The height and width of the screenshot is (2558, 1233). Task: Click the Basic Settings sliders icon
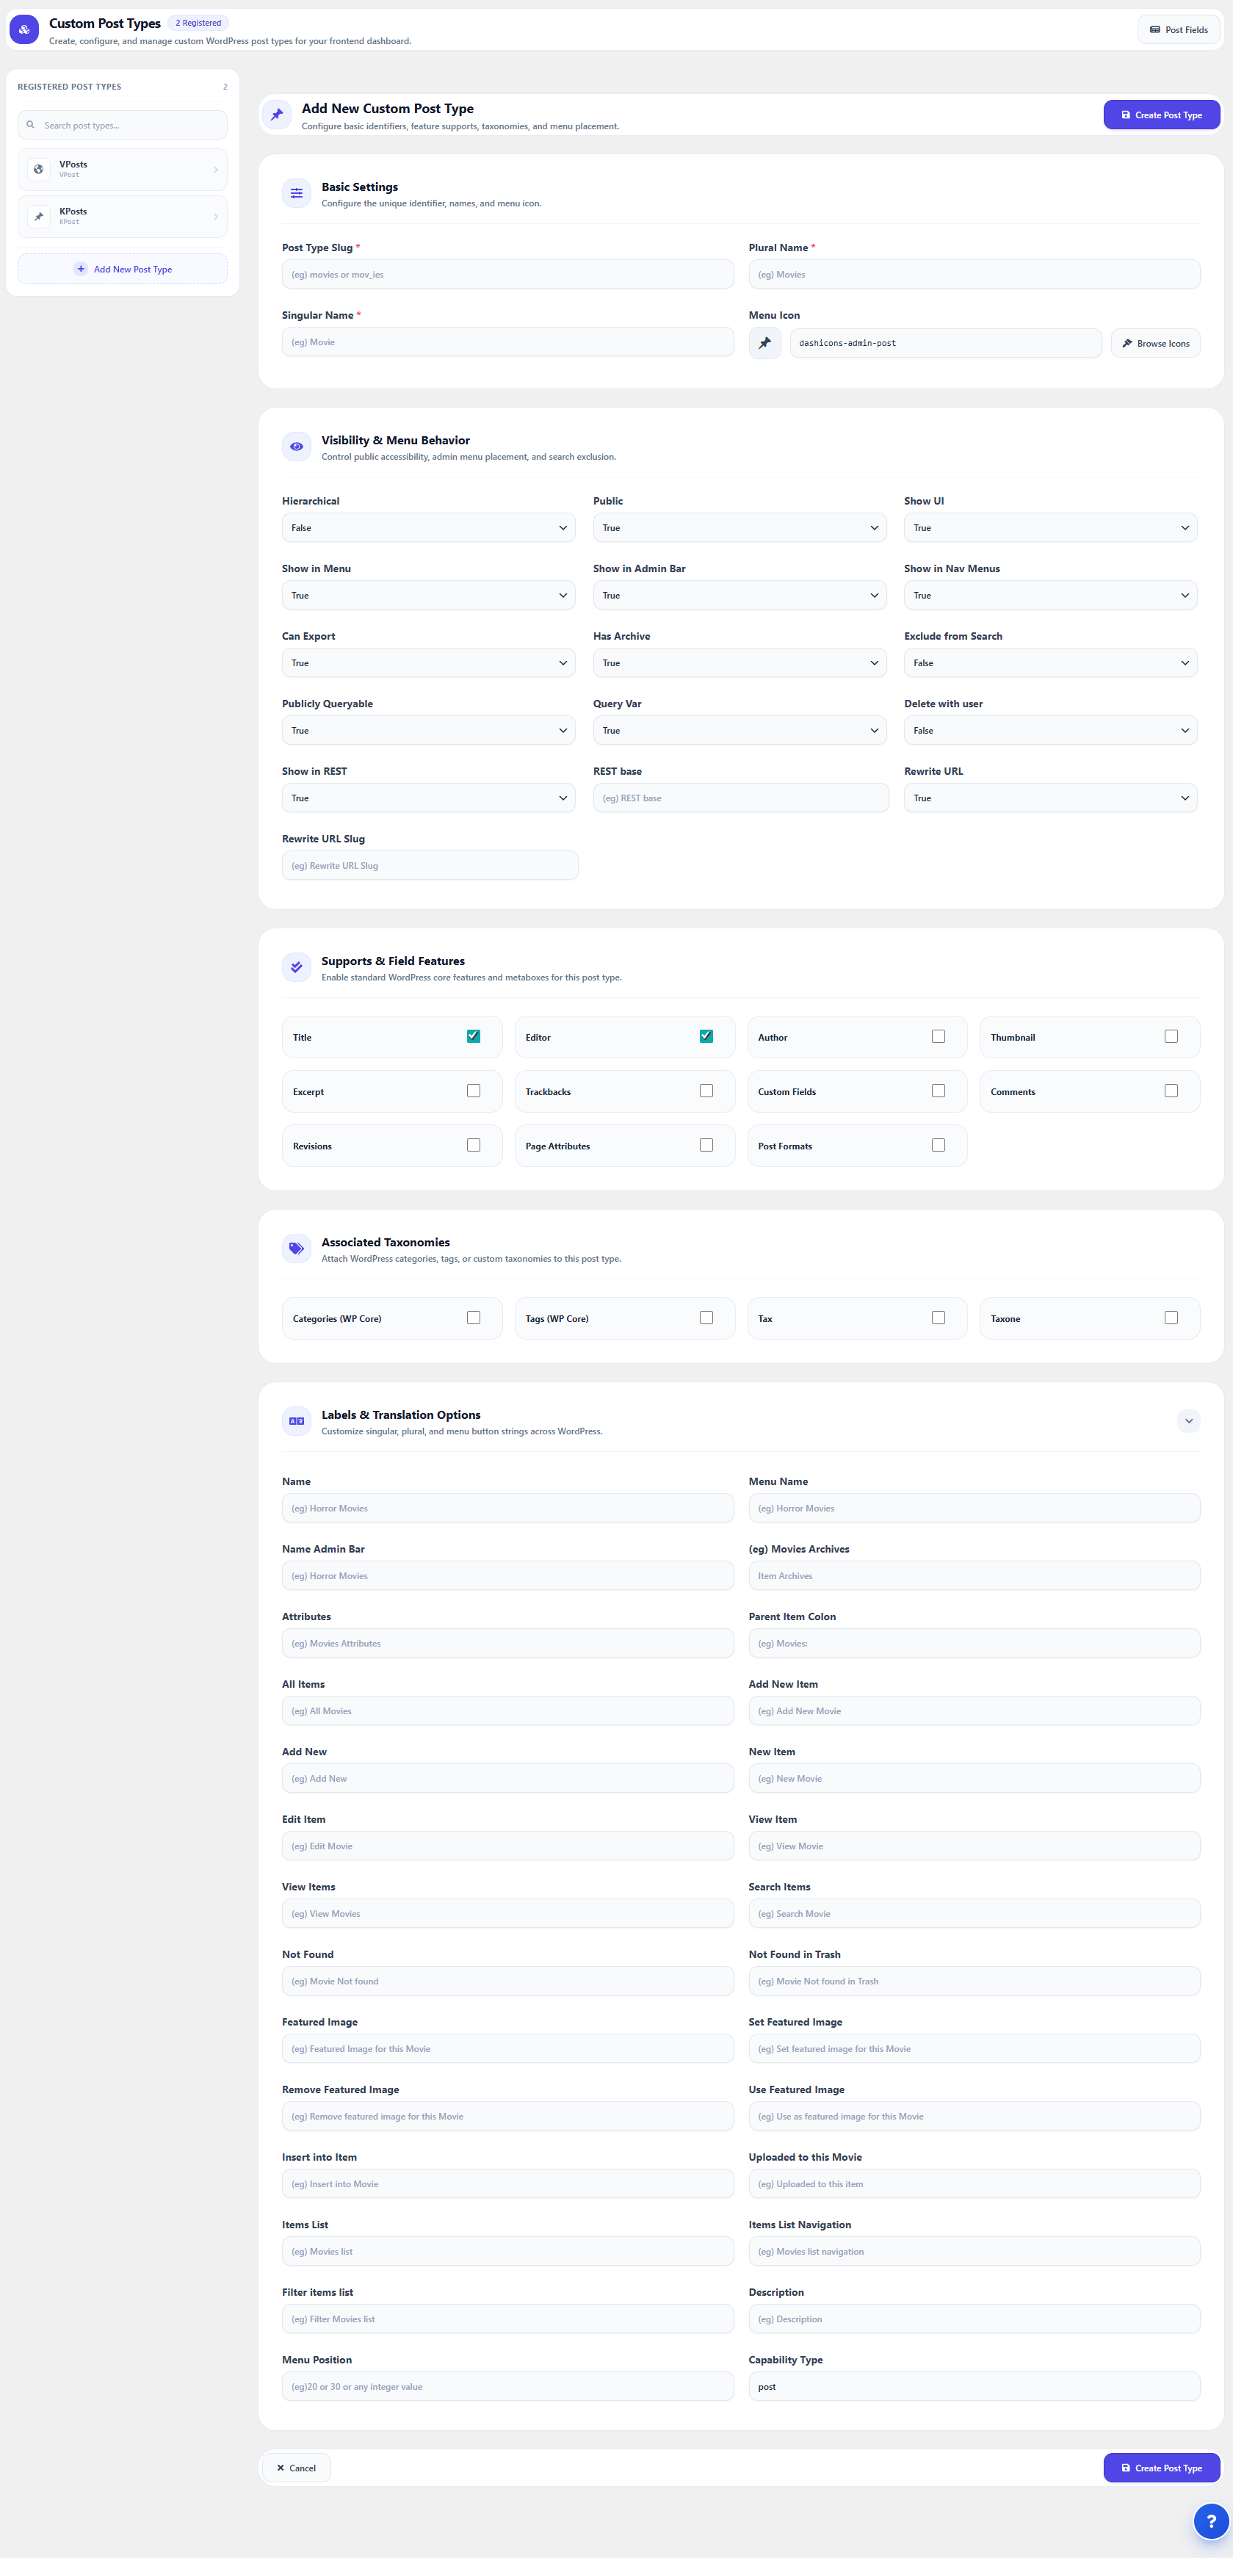pos(296,194)
